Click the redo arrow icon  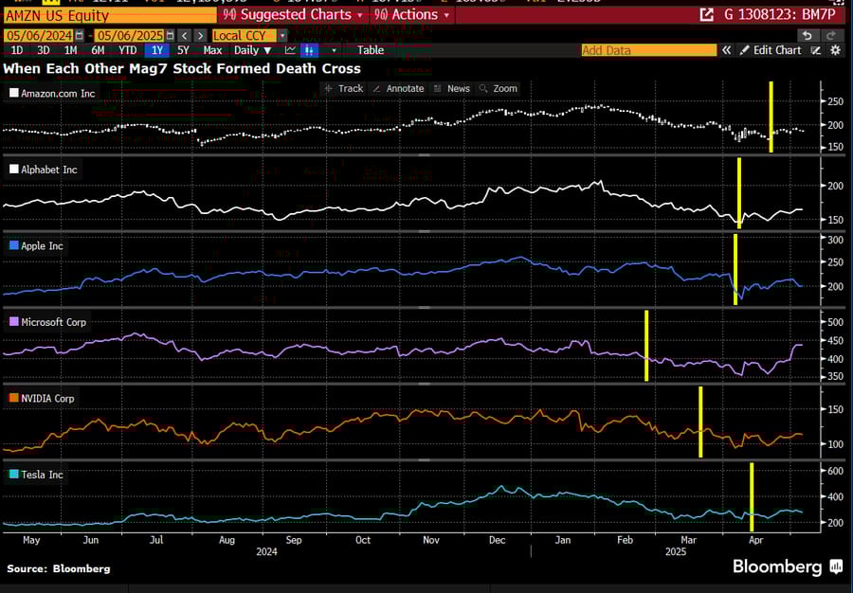(831, 35)
